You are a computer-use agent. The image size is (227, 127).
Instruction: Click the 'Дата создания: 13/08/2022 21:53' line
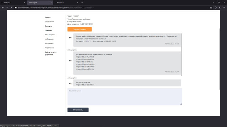click(81, 24)
